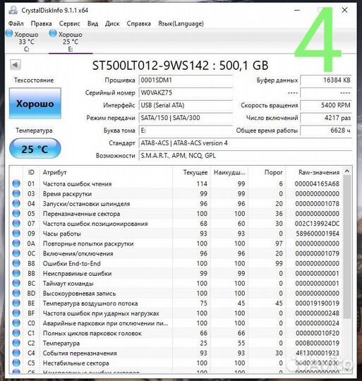
Task: Click status icon of row 03 Время раскрутки
Action: [16, 193]
